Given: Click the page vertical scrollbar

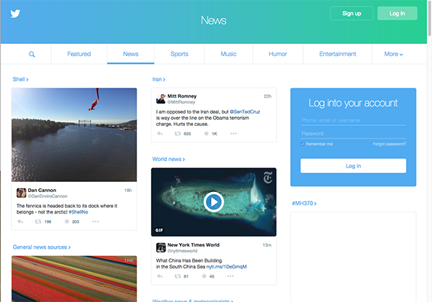Looking at the screenshot, I should (430, 18).
